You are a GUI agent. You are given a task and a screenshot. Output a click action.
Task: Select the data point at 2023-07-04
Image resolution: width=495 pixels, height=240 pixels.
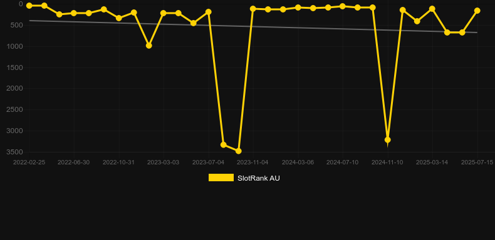click(x=209, y=12)
